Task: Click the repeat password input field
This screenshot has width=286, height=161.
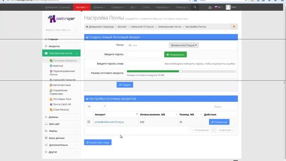Action: pos(146,64)
